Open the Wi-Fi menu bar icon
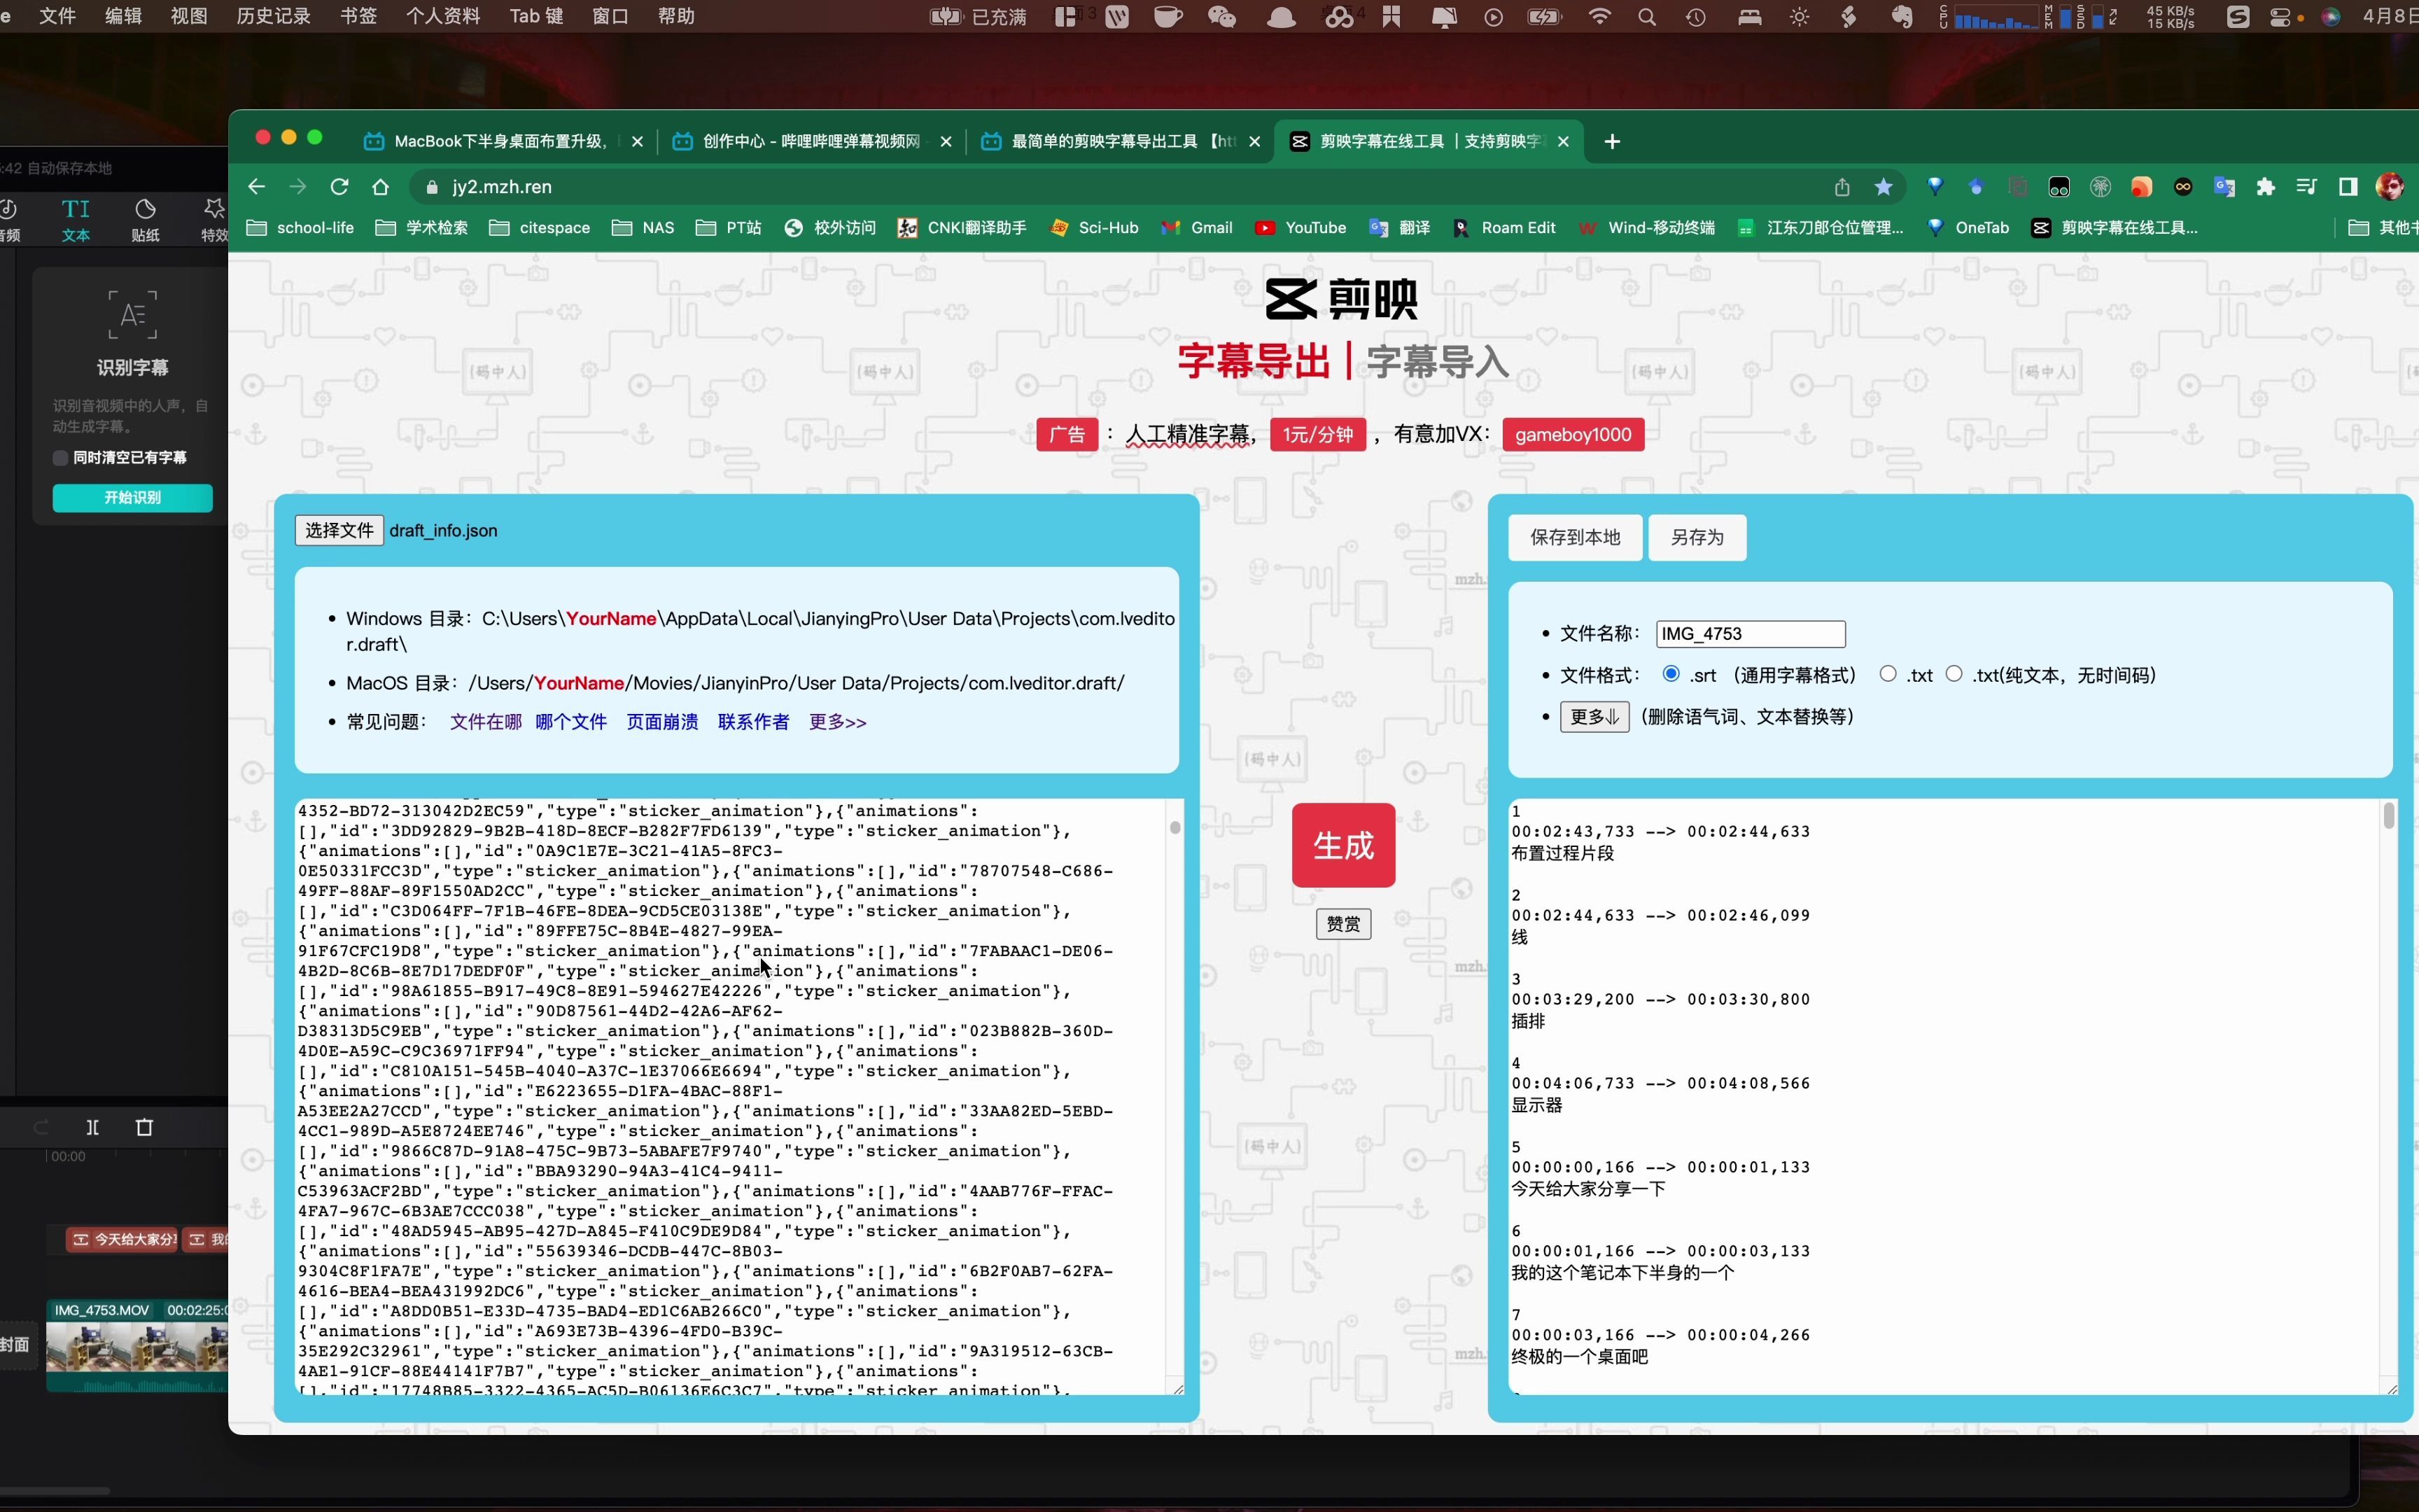The height and width of the screenshot is (1512, 2419). pos(1599,17)
